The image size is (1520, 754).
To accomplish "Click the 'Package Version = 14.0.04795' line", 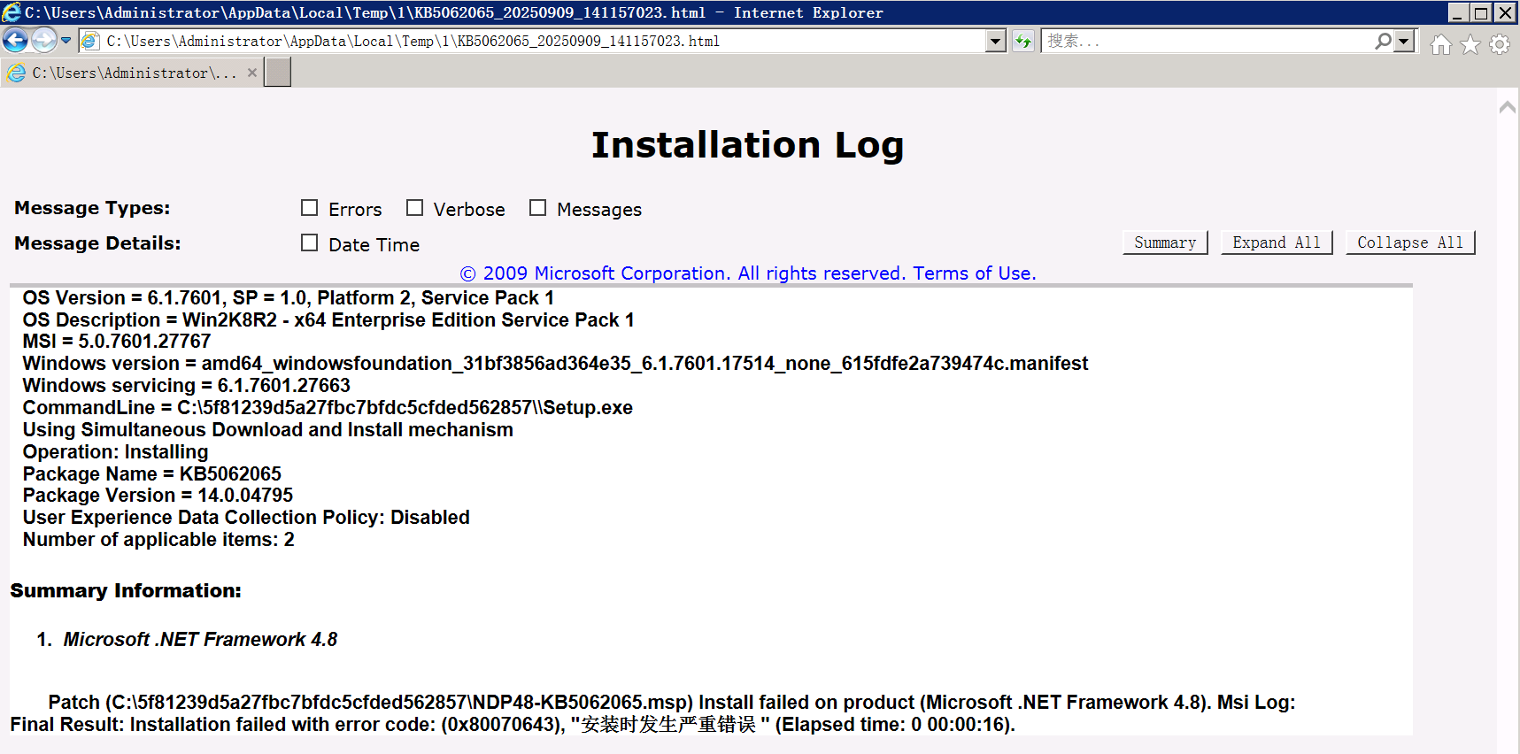I will tap(158, 496).
